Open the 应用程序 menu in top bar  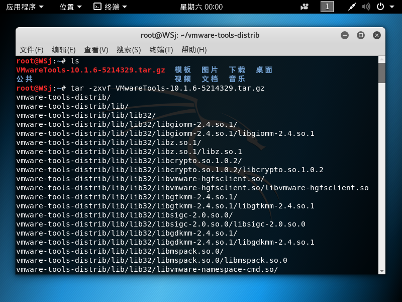[x=25, y=7]
